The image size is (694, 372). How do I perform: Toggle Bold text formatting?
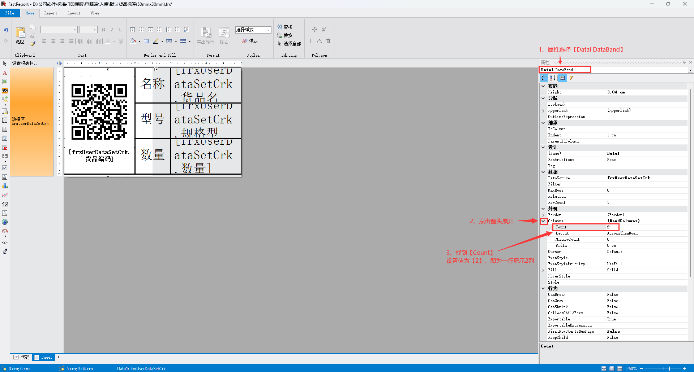pyautogui.click(x=103, y=30)
